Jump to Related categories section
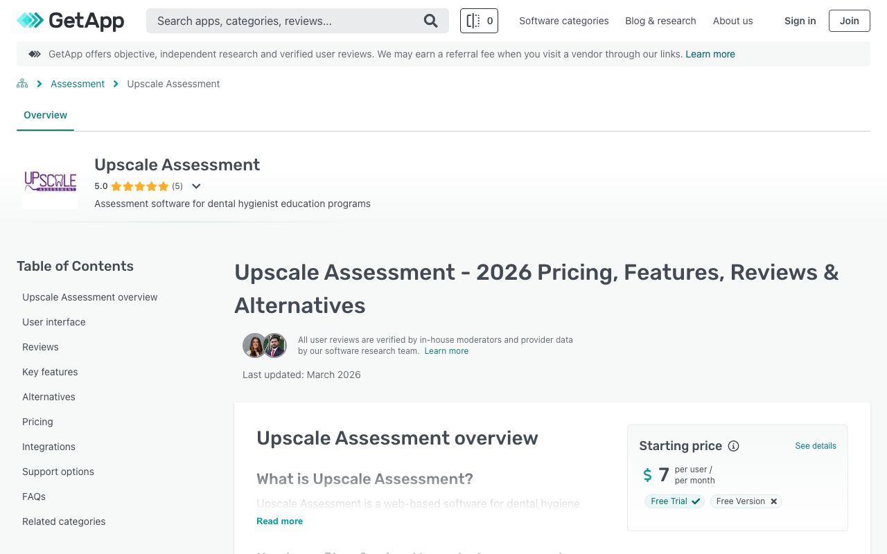The height and width of the screenshot is (554, 887). coord(64,521)
